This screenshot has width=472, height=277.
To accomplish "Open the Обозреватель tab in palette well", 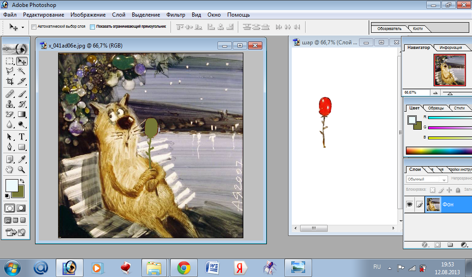I will click(x=389, y=29).
